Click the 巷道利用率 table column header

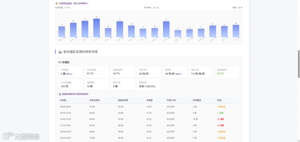123,100
